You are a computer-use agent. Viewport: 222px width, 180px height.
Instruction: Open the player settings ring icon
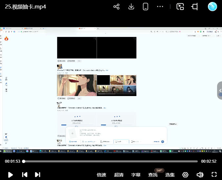[x=185, y=175]
